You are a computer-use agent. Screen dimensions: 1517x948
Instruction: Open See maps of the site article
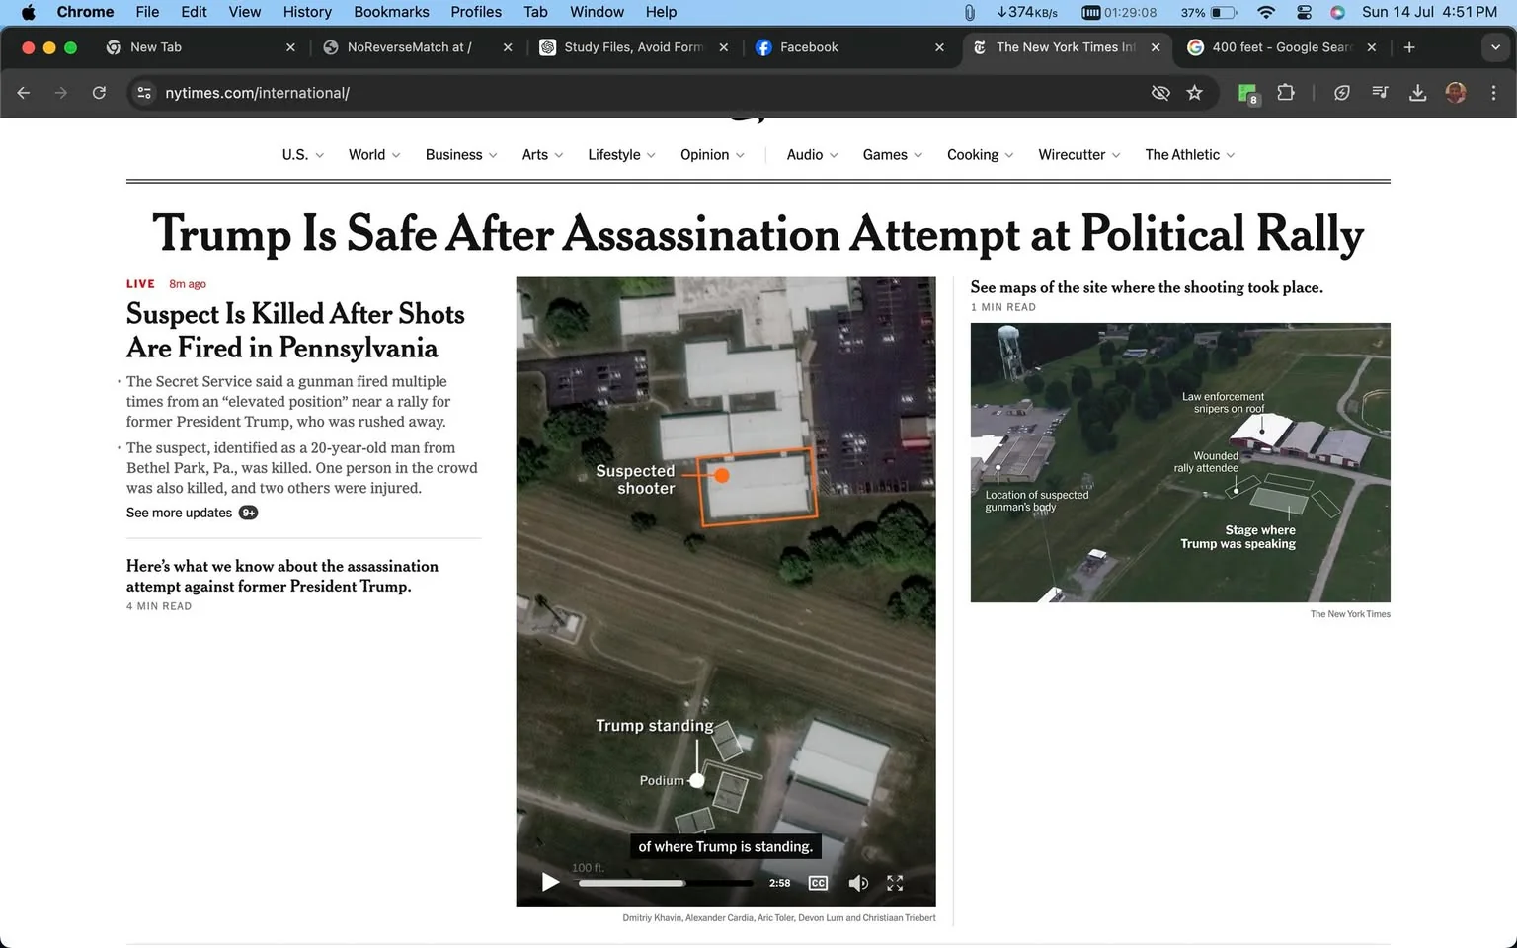tap(1147, 287)
